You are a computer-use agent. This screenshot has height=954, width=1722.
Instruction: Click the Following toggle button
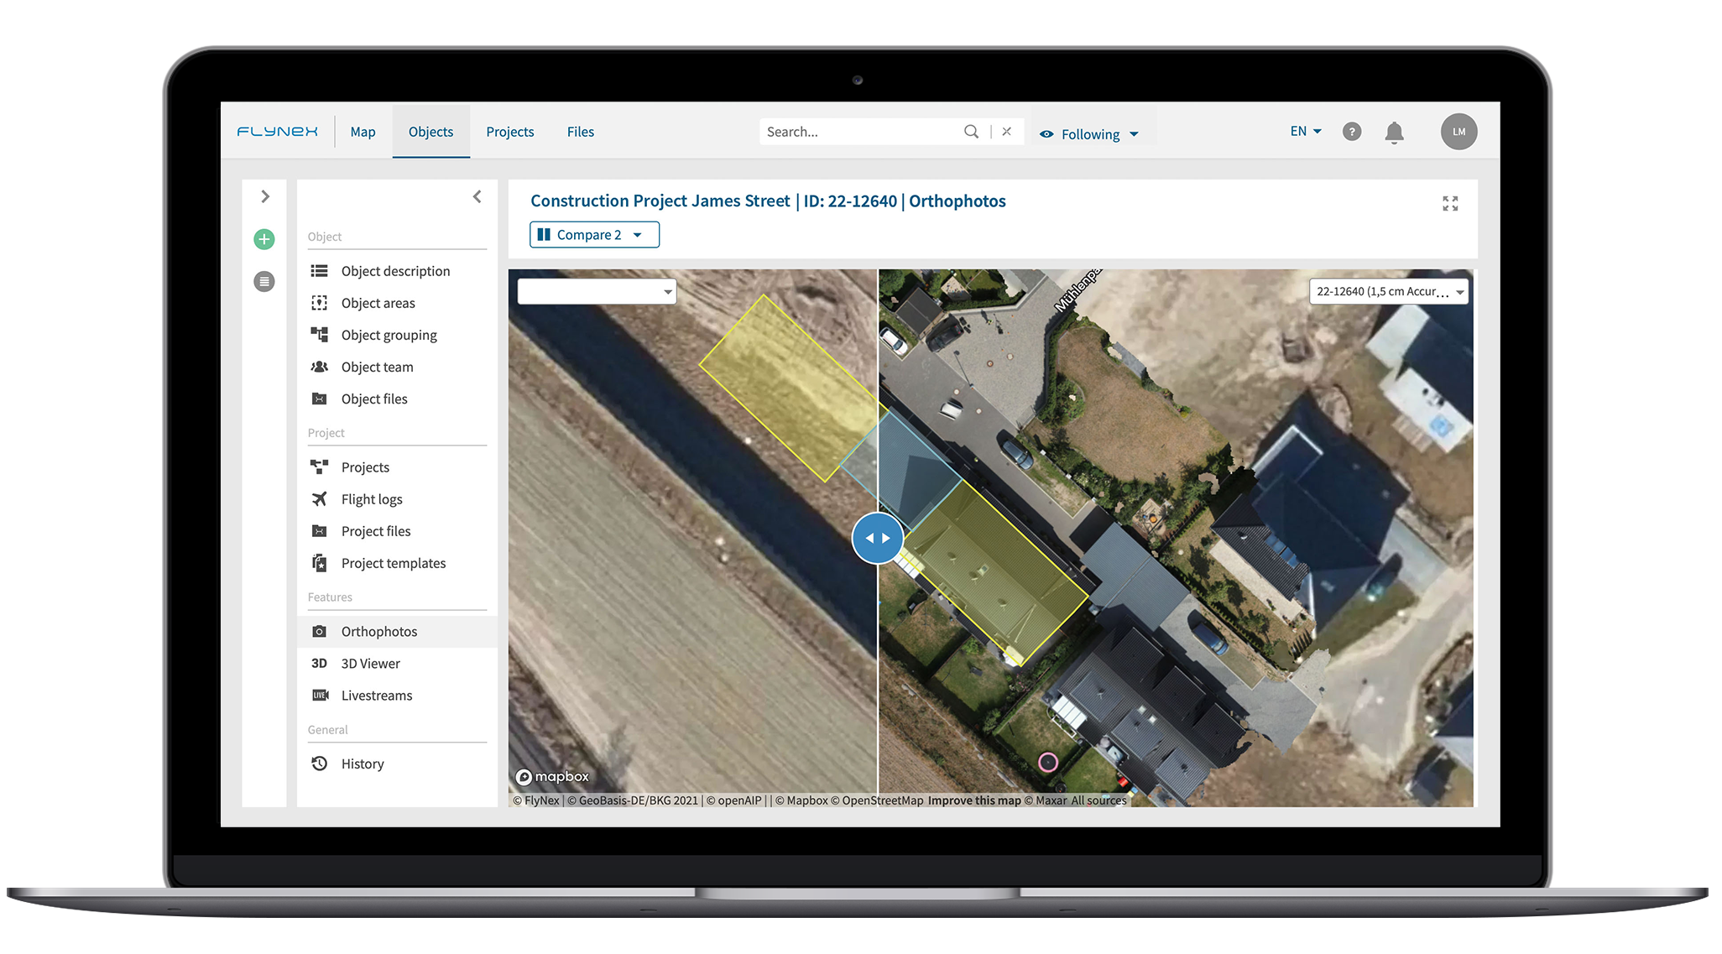pos(1084,133)
